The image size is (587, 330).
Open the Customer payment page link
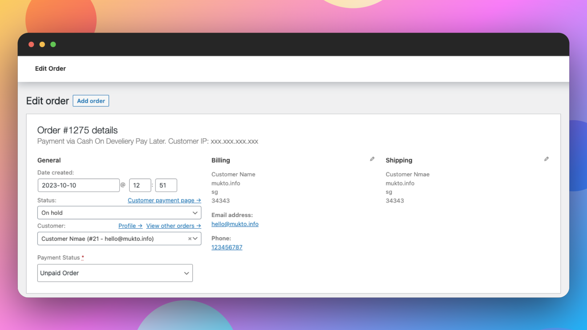click(164, 200)
